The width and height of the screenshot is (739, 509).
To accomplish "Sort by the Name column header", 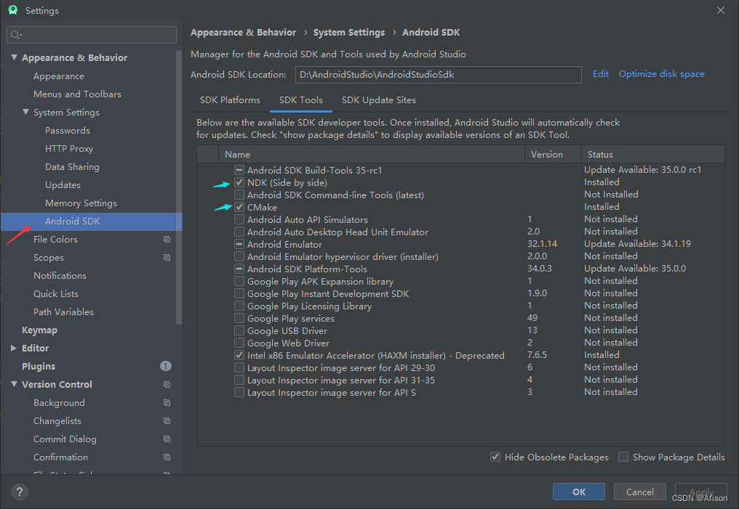I will coord(372,155).
